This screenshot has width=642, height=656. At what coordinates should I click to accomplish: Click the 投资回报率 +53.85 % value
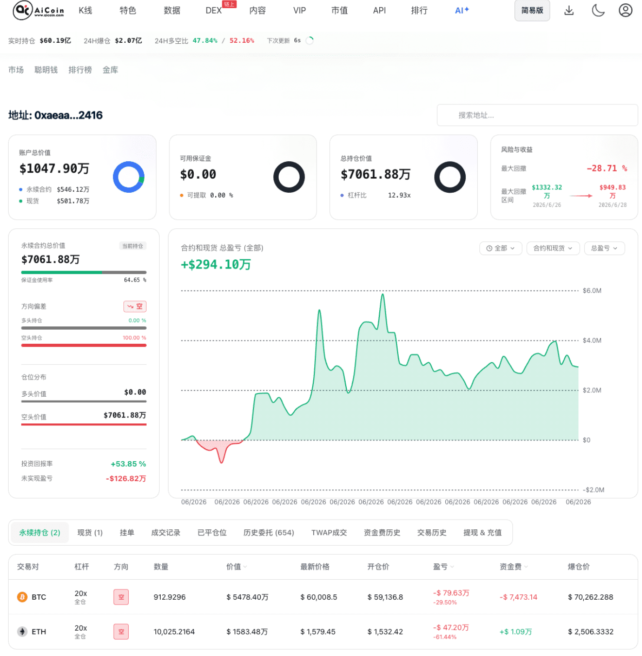[x=128, y=464]
